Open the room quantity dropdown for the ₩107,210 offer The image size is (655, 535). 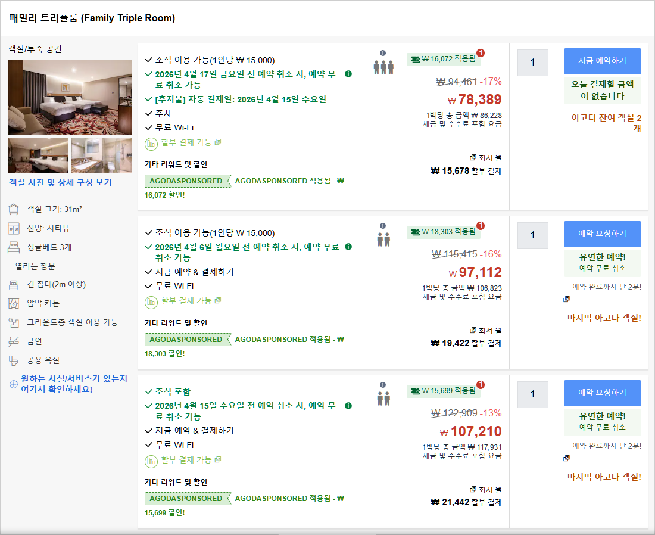click(x=532, y=394)
